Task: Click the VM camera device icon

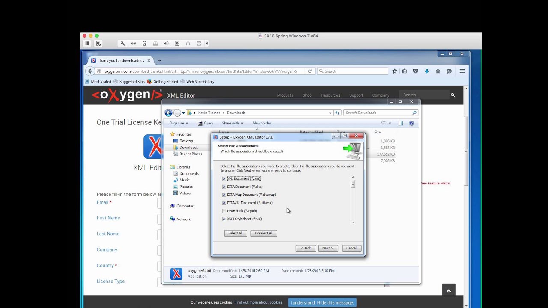Action: 177,43
